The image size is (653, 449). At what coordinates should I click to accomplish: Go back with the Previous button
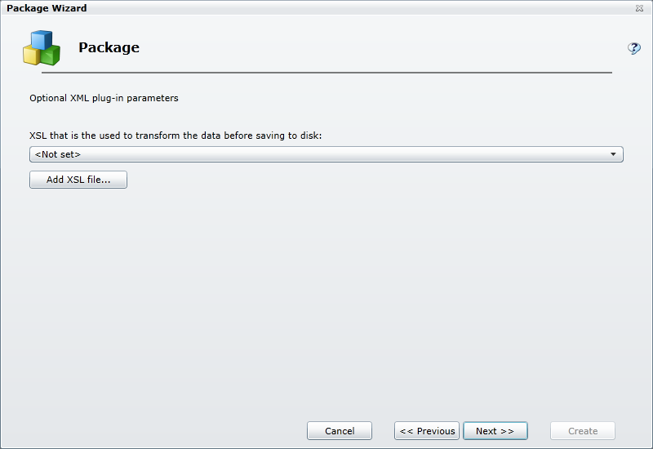(x=427, y=431)
